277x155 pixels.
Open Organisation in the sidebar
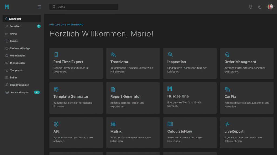22,56
